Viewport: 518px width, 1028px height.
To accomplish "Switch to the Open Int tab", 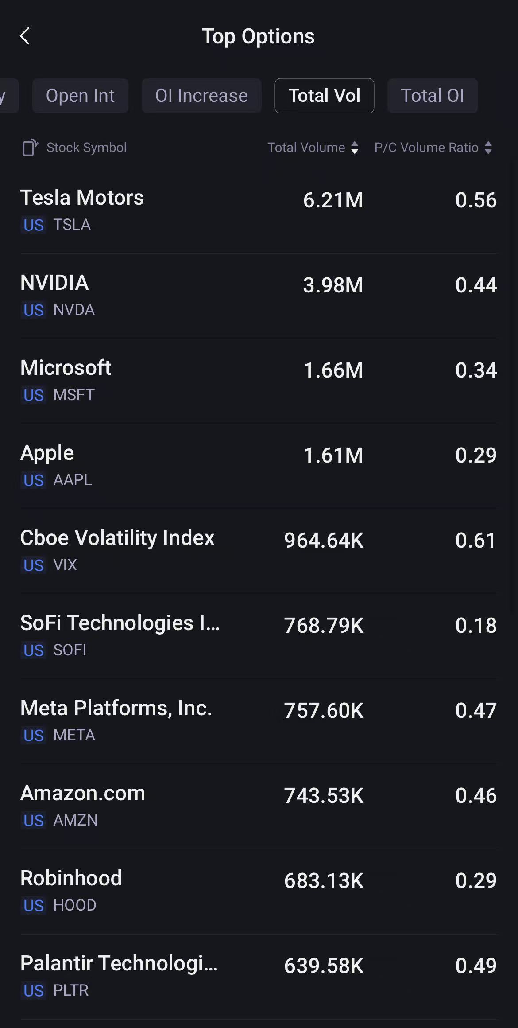I will (x=80, y=96).
